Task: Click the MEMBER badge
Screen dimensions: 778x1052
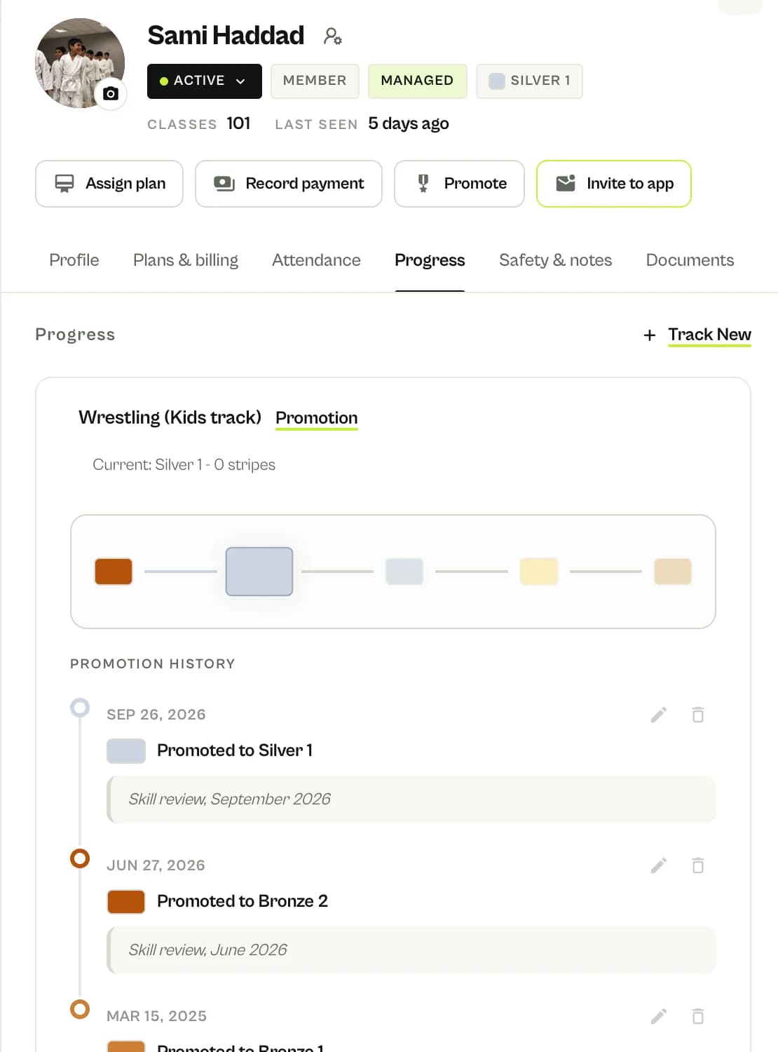Action: pos(315,81)
